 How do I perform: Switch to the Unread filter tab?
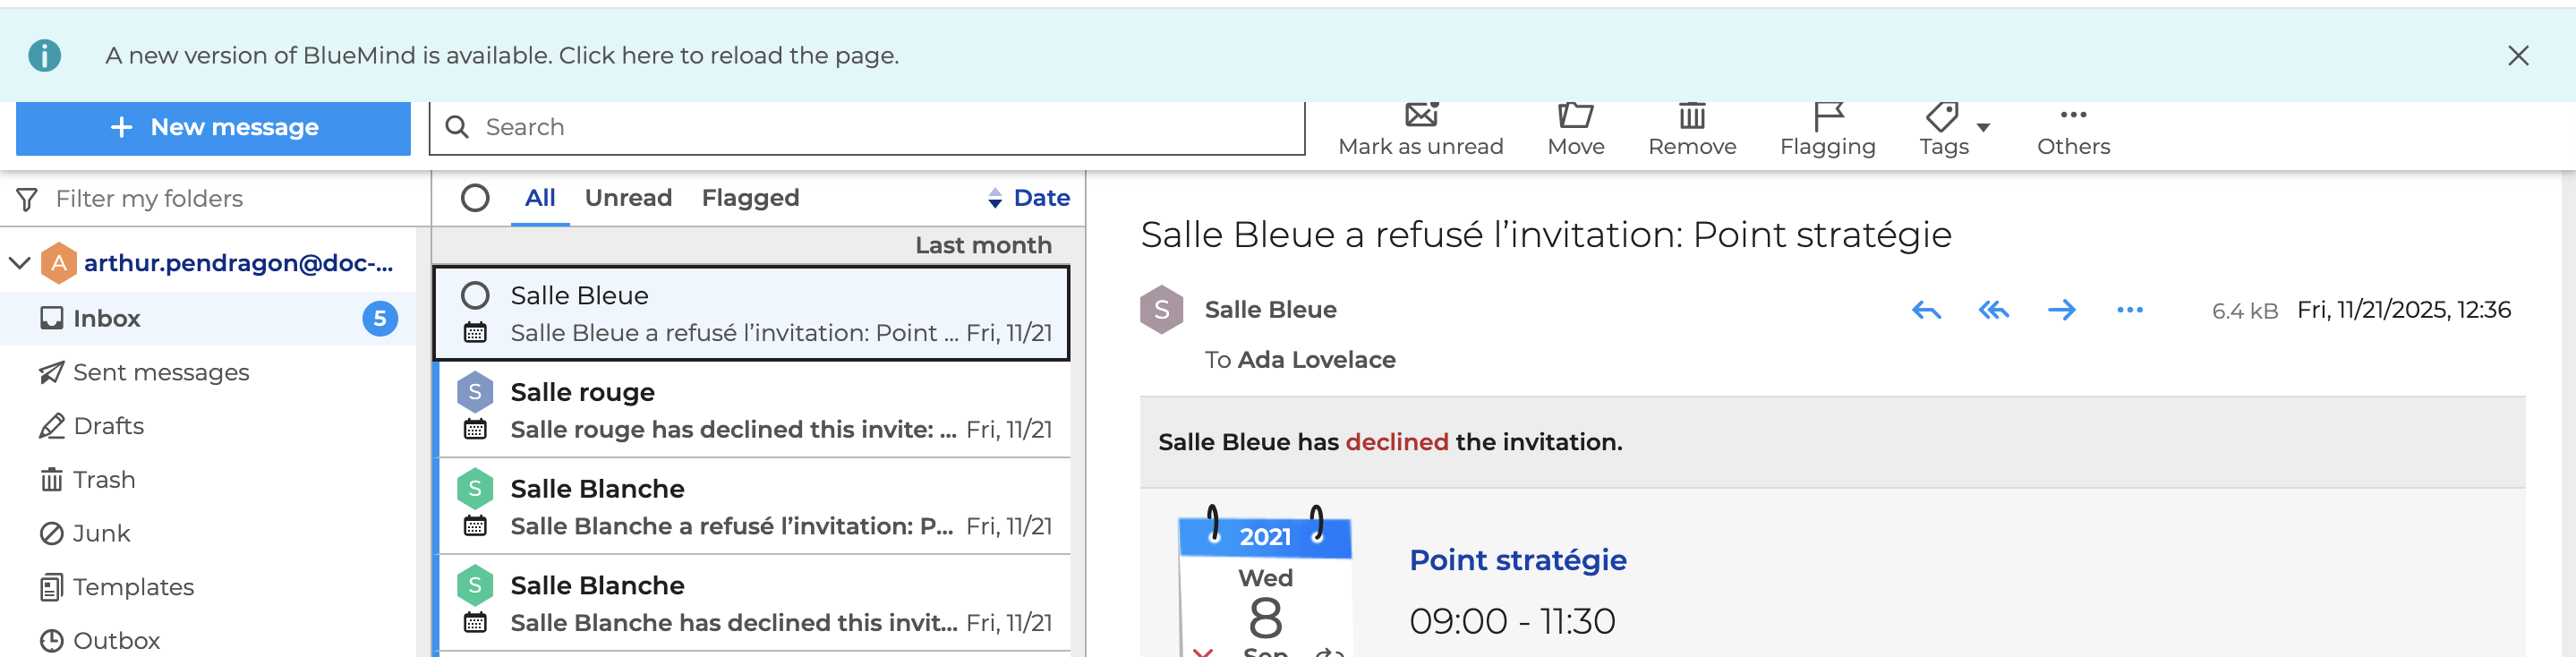[628, 198]
